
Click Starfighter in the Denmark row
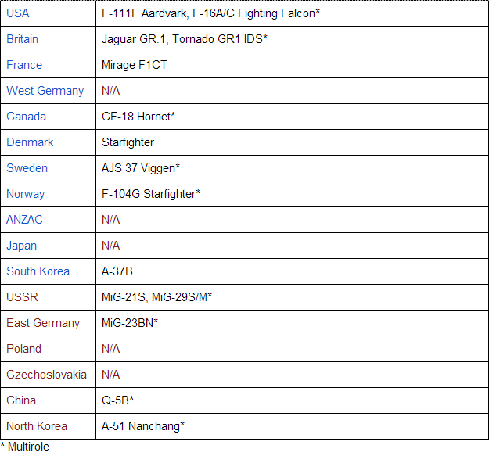pos(128,142)
